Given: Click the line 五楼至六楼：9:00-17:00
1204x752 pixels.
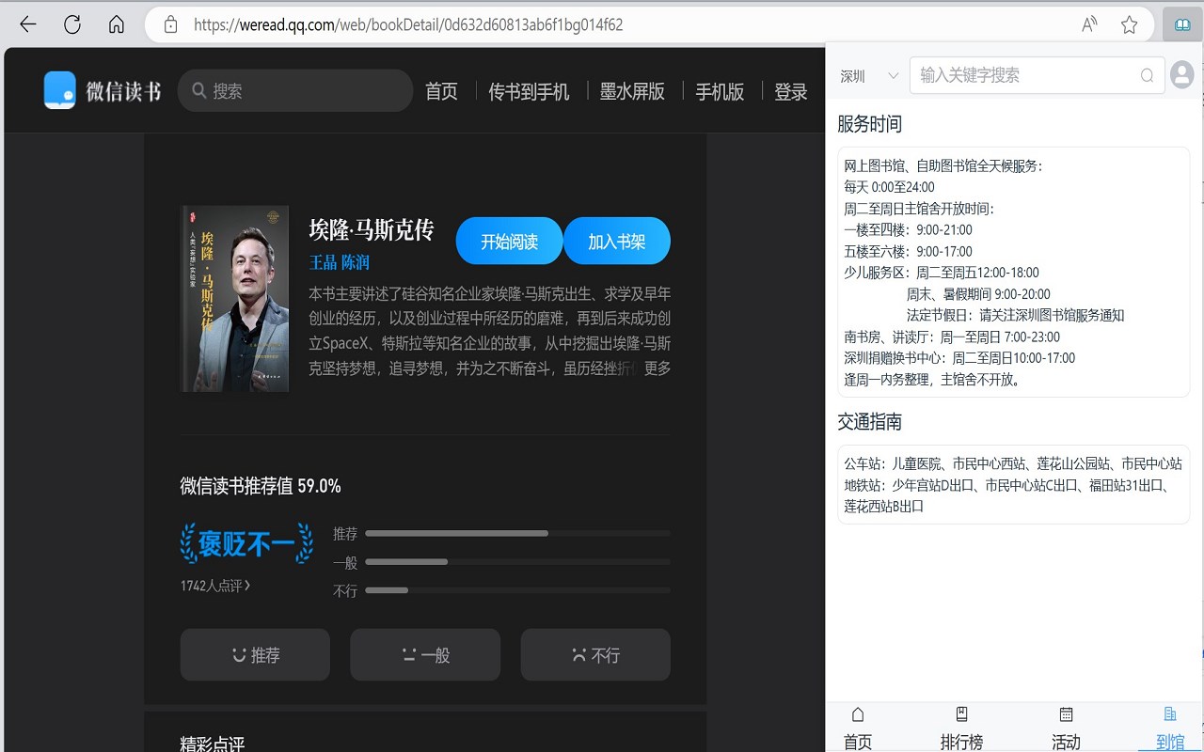Looking at the screenshot, I should (908, 251).
